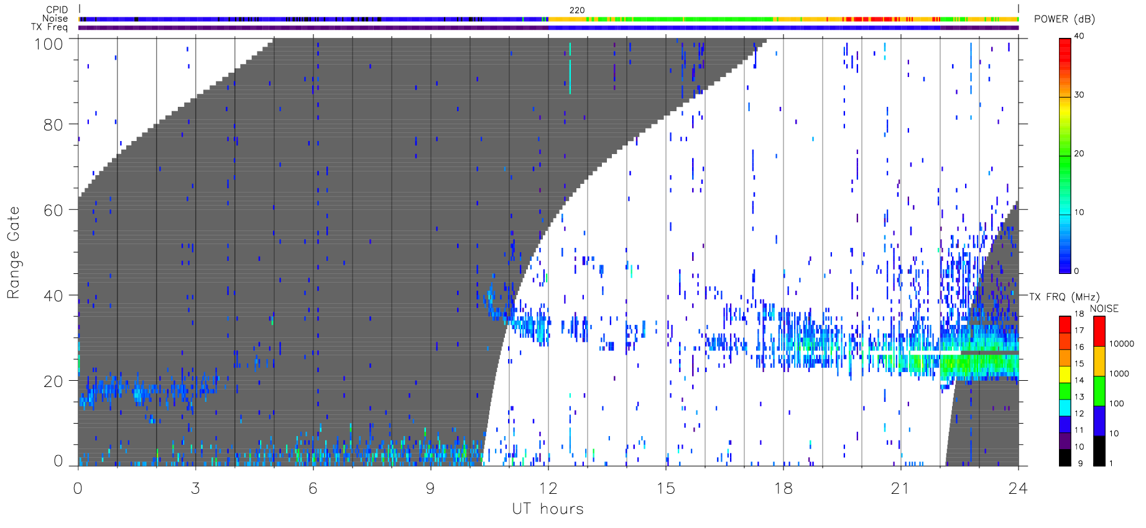Click the "TX Freq" row label
The height and width of the screenshot is (528, 1146).
[50, 27]
